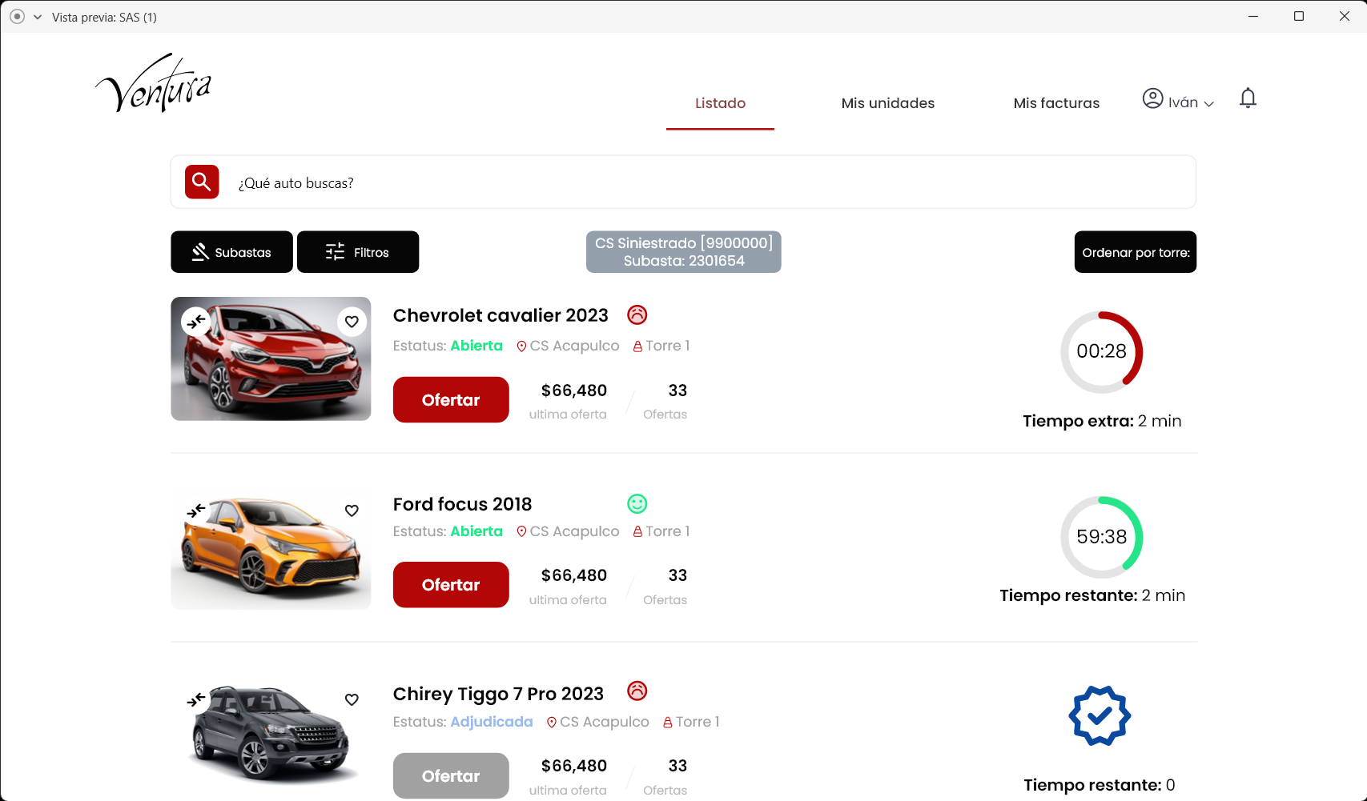Click the green smiley icon beside Ford focus 2018
This screenshot has height=801, width=1367.
point(637,504)
